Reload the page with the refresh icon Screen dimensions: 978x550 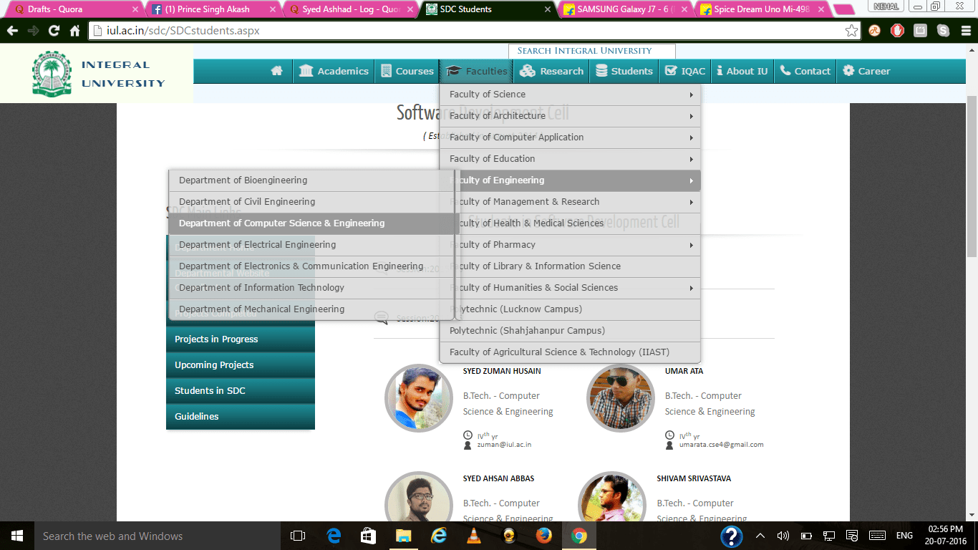(x=54, y=31)
